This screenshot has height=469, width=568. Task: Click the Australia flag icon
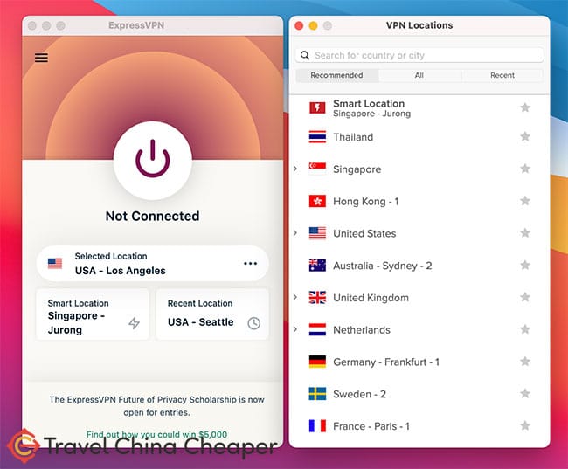[317, 266]
